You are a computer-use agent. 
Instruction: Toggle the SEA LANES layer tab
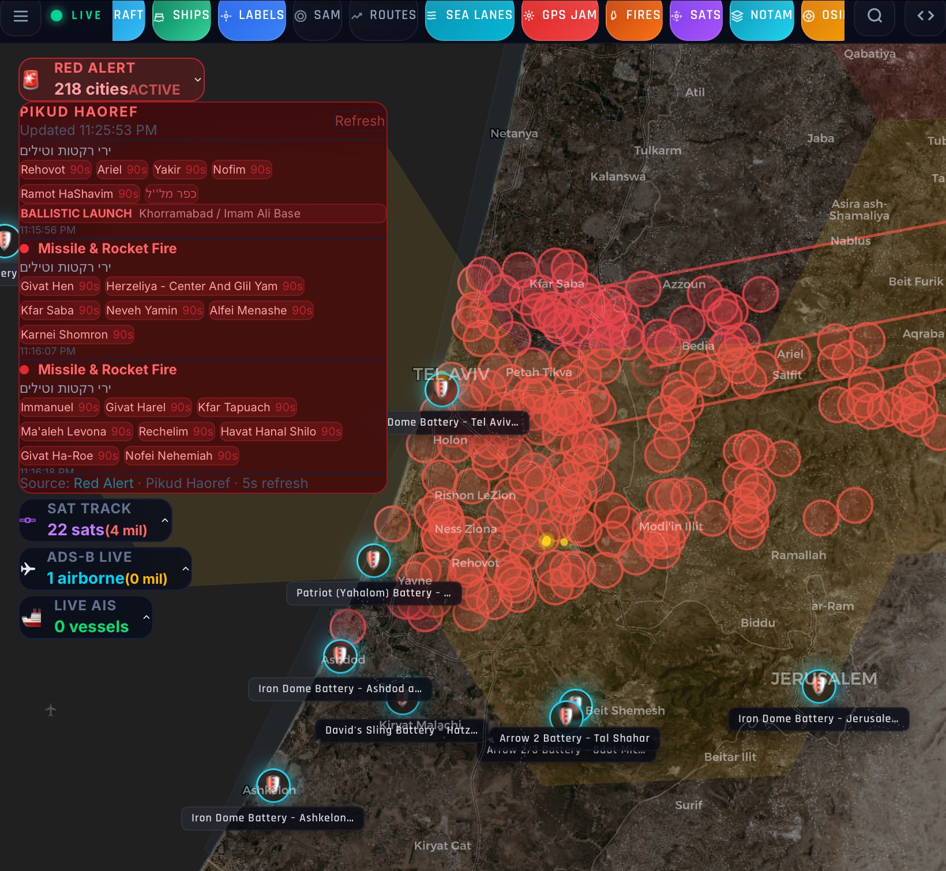(x=470, y=16)
